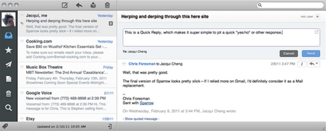This screenshot has height=131, width=326.
Task: Open the Inbox from sidebar
Action: pyautogui.click(x=9, y=36)
